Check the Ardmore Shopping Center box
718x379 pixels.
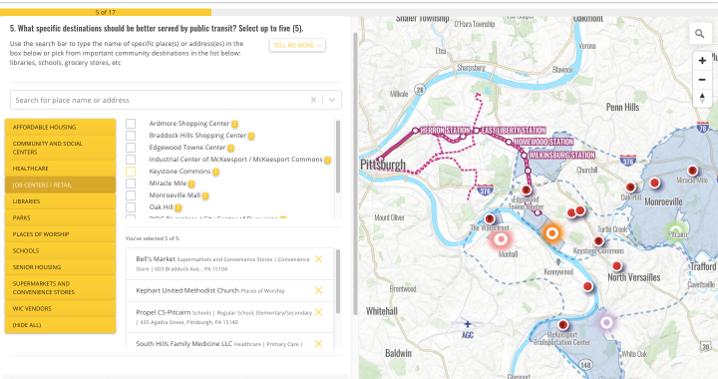coord(131,124)
